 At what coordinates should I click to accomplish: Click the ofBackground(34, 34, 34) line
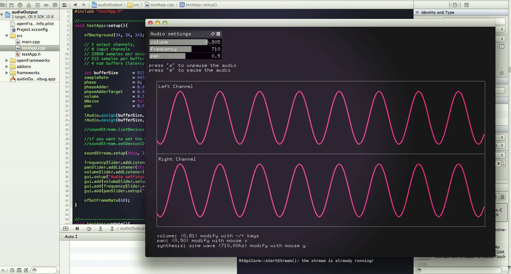(x=114, y=35)
